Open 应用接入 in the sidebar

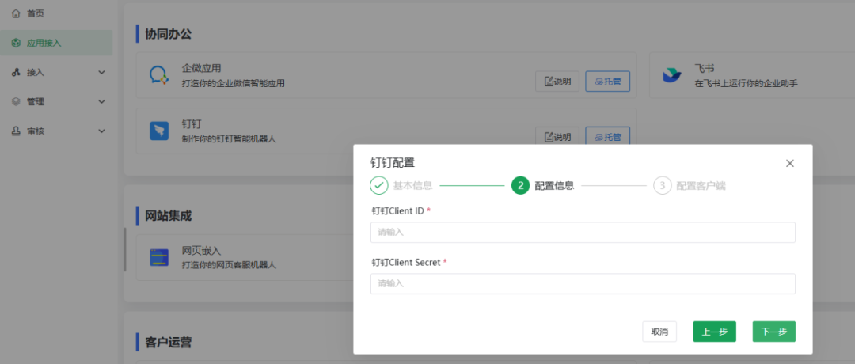coord(44,43)
